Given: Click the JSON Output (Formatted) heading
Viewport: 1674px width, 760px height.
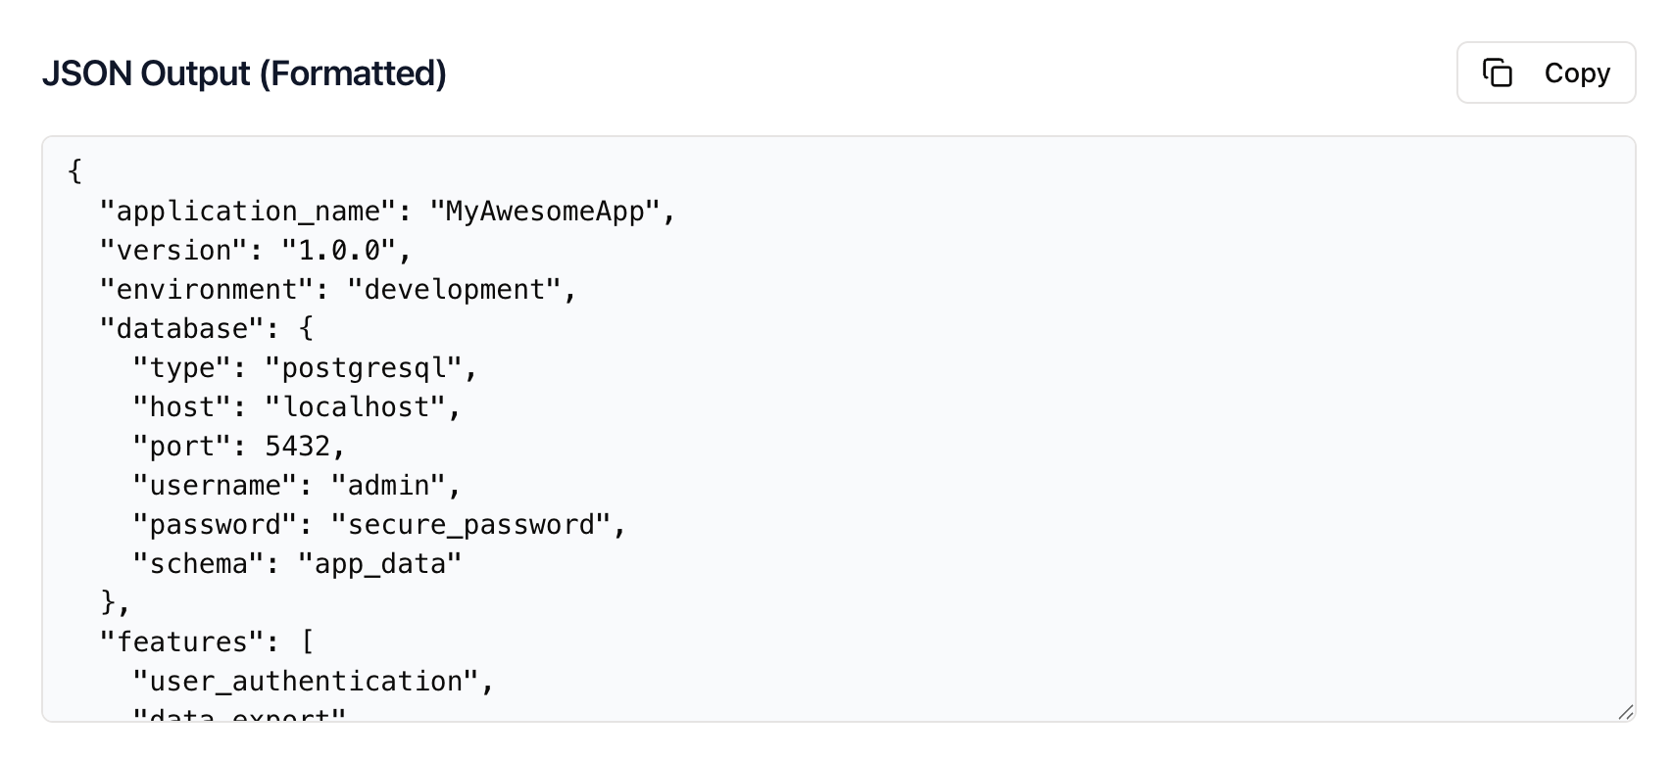Looking at the screenshot, I should click(244, 72).
